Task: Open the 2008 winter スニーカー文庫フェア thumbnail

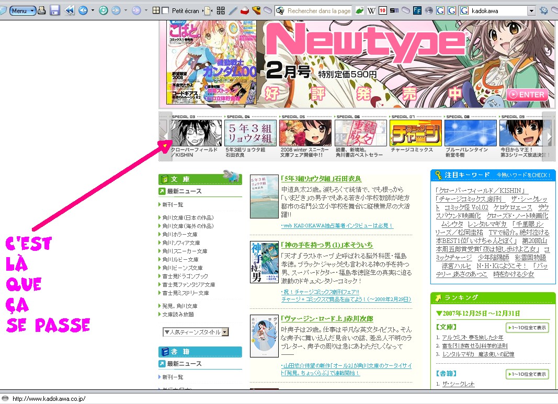Action: tap(305, 133)
